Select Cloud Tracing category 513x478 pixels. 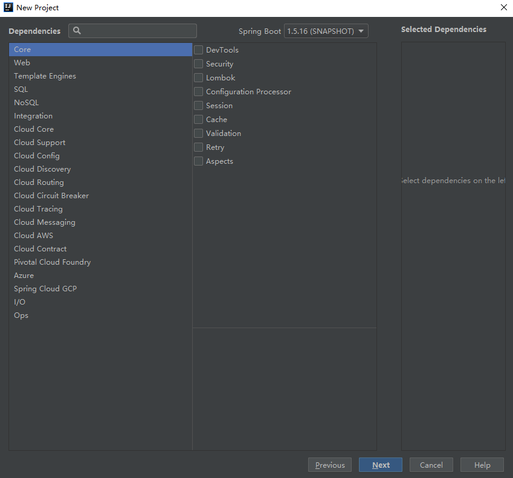pyautogui.click(x=100, y=209)
